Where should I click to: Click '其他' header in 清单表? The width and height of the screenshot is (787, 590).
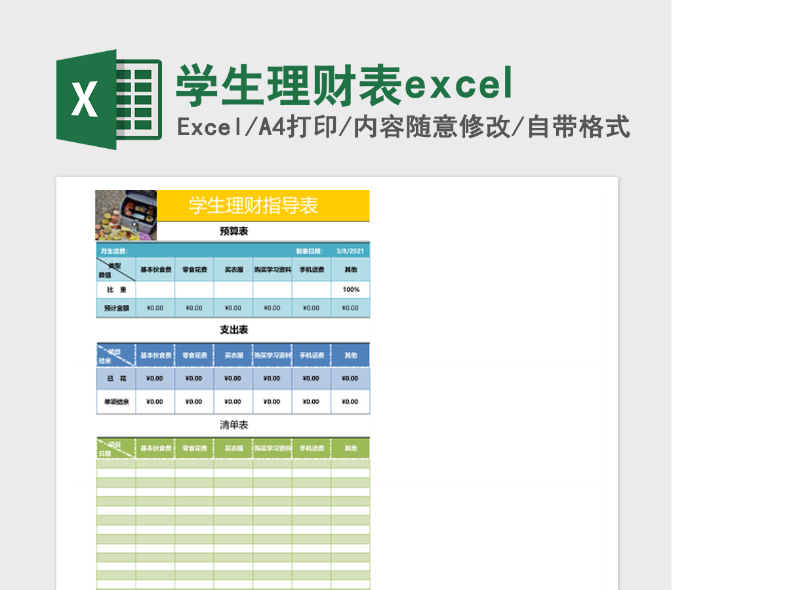(350, 448)
